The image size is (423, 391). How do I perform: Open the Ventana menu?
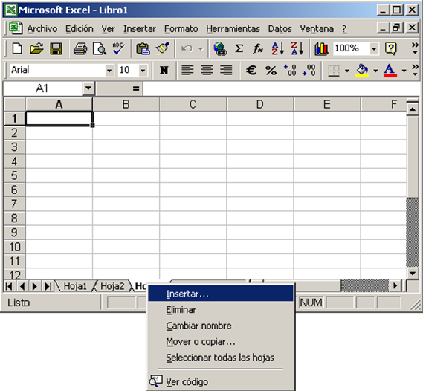[x=317, y=28]
